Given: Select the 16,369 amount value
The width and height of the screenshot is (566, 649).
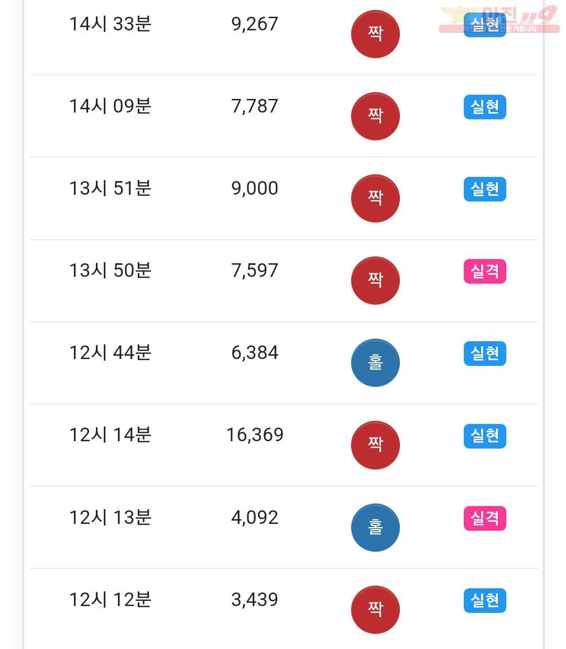Looking at the screenshot, I should point(255,435).
